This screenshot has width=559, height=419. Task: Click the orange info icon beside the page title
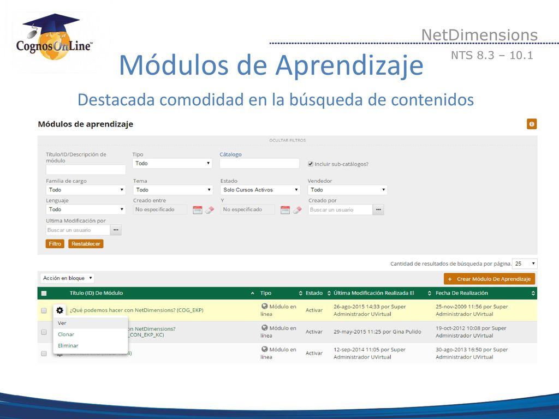[x=532, y=124]
